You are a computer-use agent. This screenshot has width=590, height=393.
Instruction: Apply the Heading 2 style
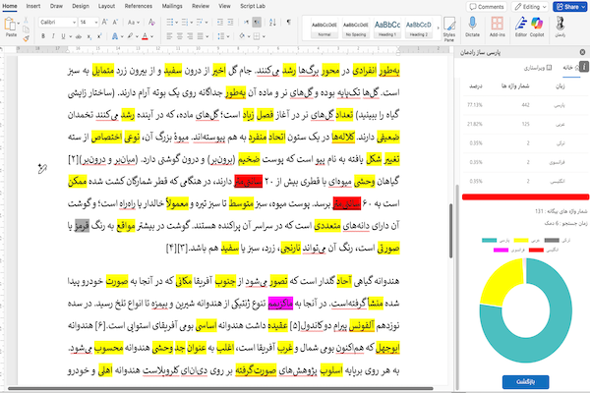point(419,28)
